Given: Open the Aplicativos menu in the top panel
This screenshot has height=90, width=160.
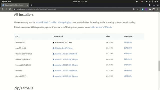Looking at the screenshot, I should (x=6, y=1).
